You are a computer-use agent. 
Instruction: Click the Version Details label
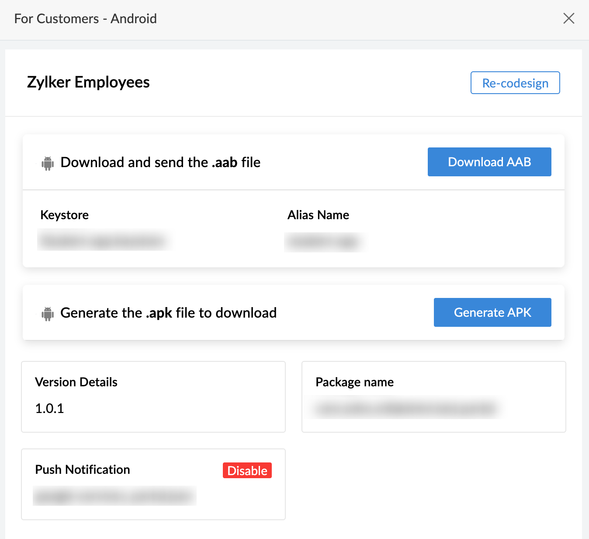click(76, 382)
